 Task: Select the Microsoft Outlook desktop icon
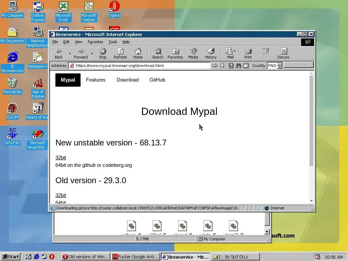pos(89,12)
